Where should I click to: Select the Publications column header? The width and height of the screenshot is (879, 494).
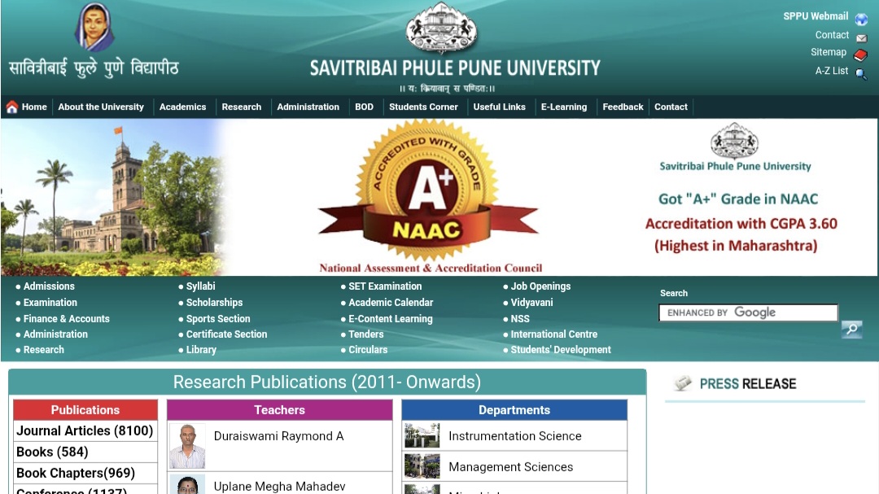[85, 410]
